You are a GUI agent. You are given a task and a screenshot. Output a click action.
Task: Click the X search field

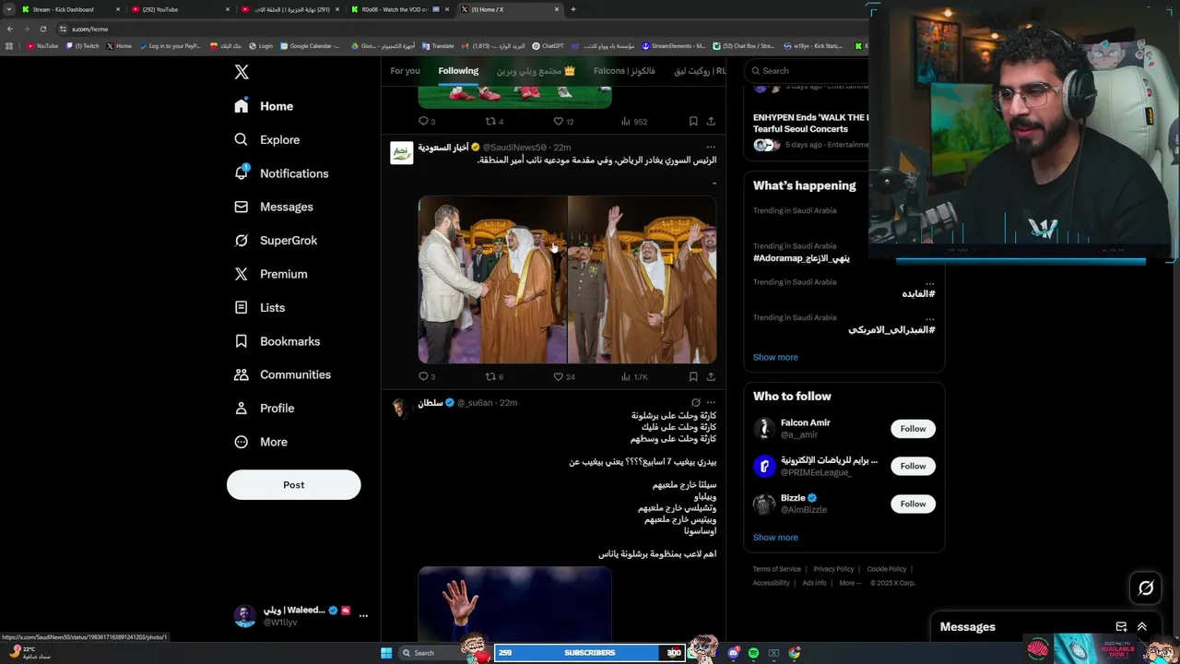(x=808, y=71)
